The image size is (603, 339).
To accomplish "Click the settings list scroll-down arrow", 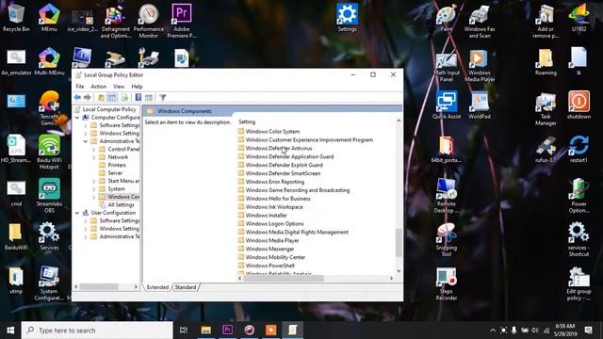I will pyautogui.click(x=399, y=271).
